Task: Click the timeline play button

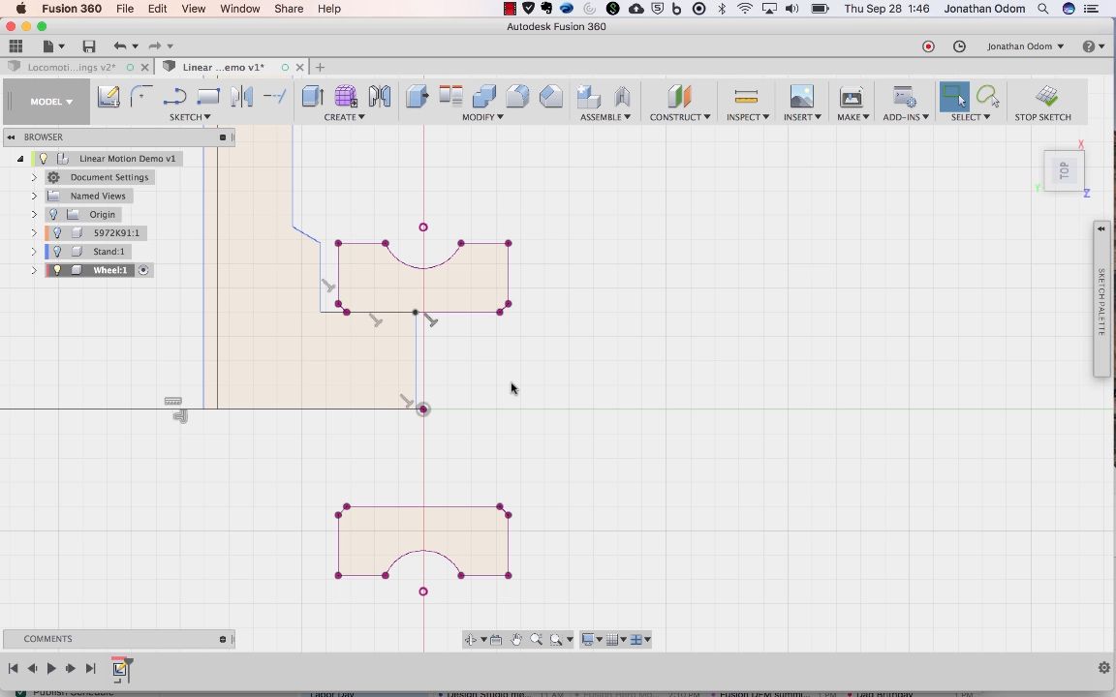Action: pyautogui.click(x=51, y=668)
